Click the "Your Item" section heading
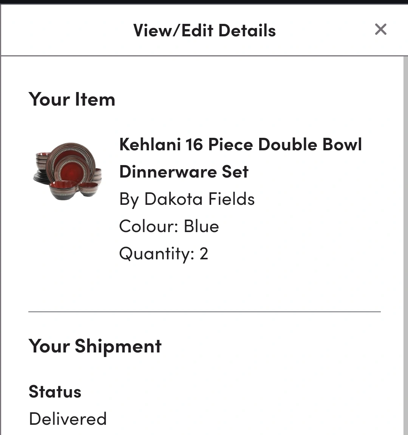 (72, 99)
